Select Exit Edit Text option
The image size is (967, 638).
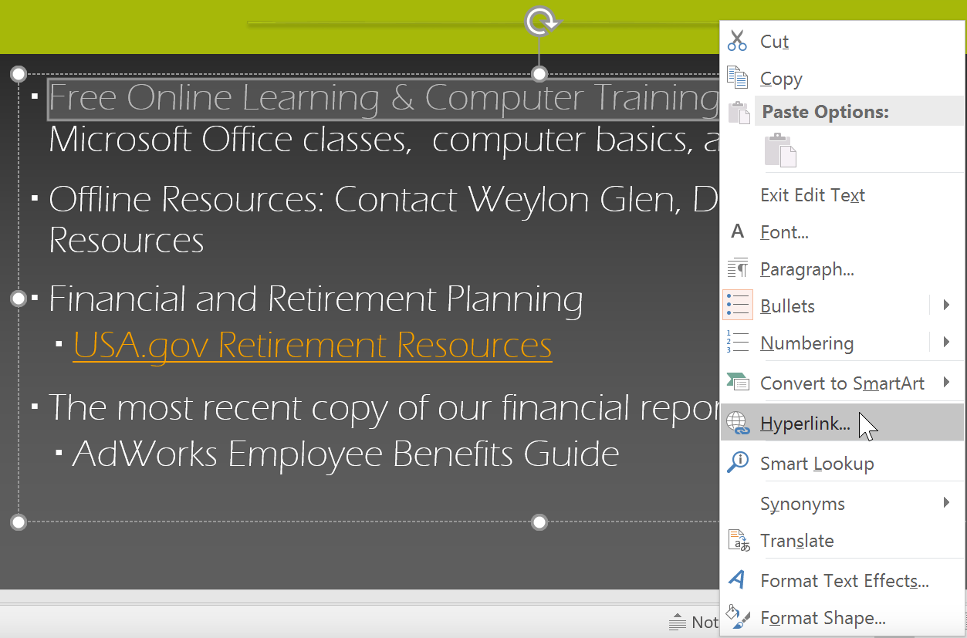[812, 195]
